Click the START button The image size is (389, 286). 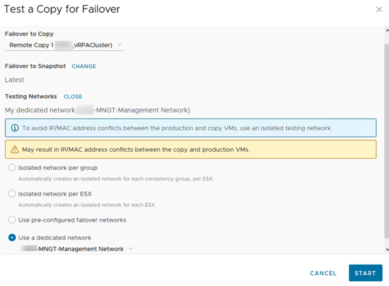tap(365, 273)
